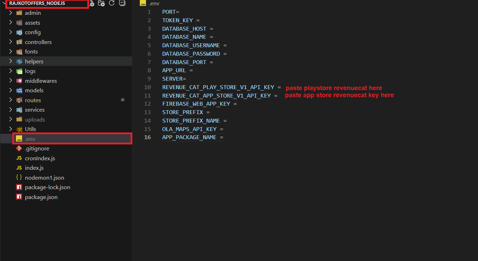The height and width of the screenshot is (261, 478).
Task: Open the nodemon1.json file
Action: click(x=44, y=178)
